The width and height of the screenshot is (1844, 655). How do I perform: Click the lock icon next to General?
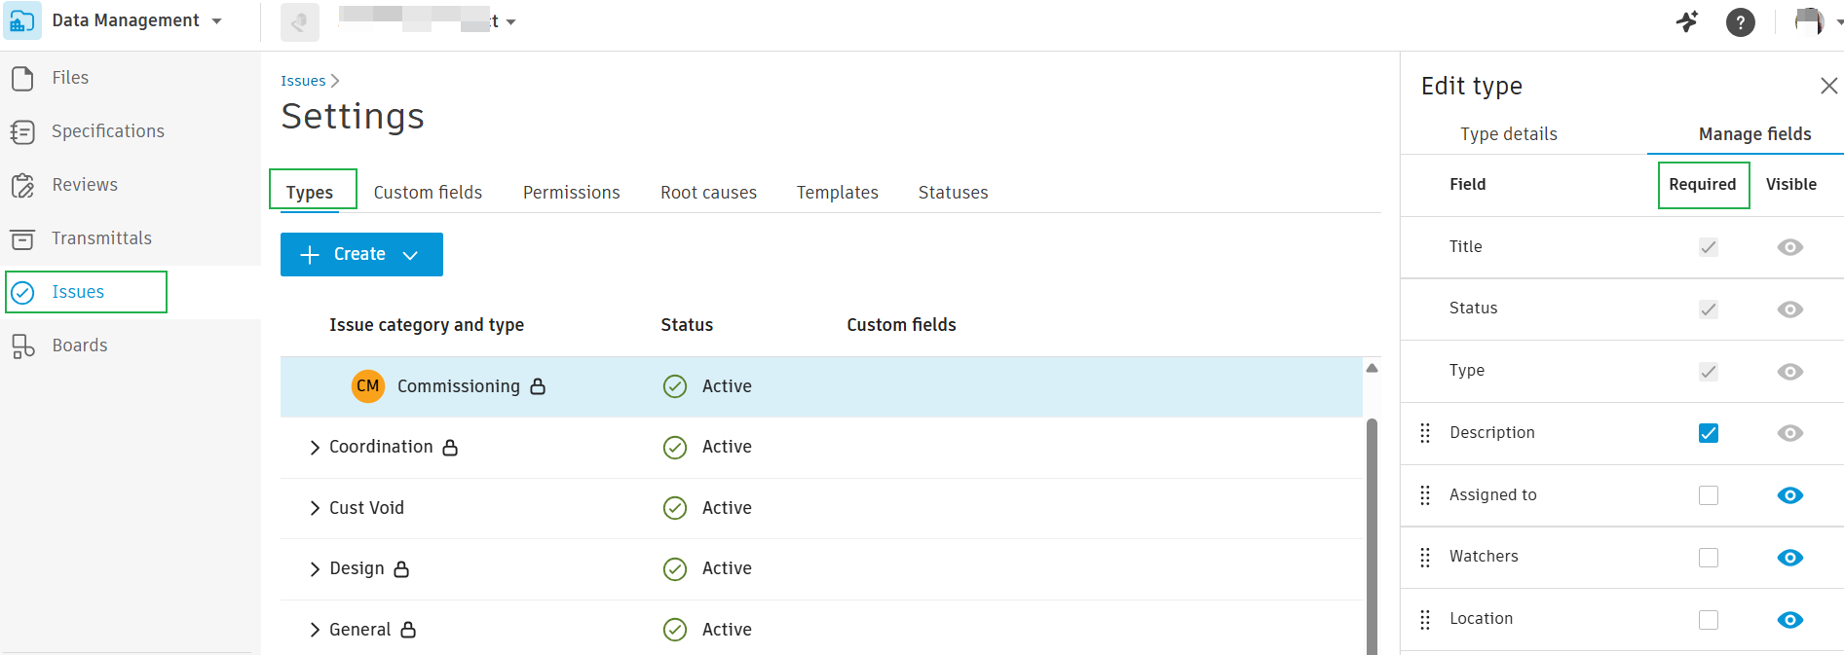point(408,630)
